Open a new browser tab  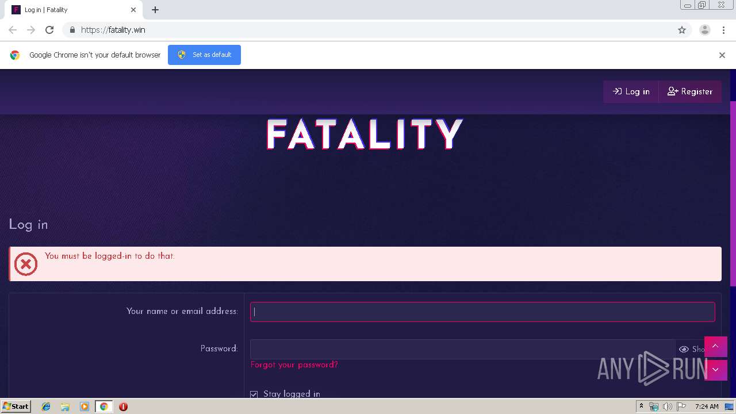[155, 10]
